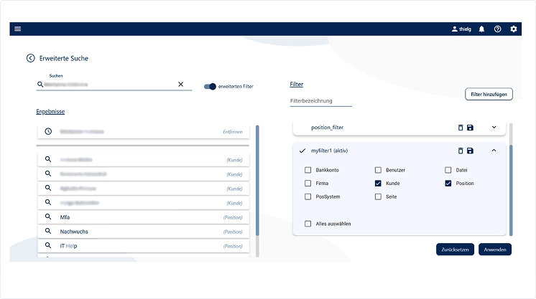Click the myfilter1 (aktiv) title
536x299 pixels.
coord(329,151)
